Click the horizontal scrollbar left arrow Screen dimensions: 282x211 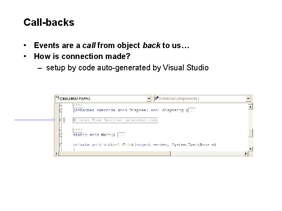57,154
